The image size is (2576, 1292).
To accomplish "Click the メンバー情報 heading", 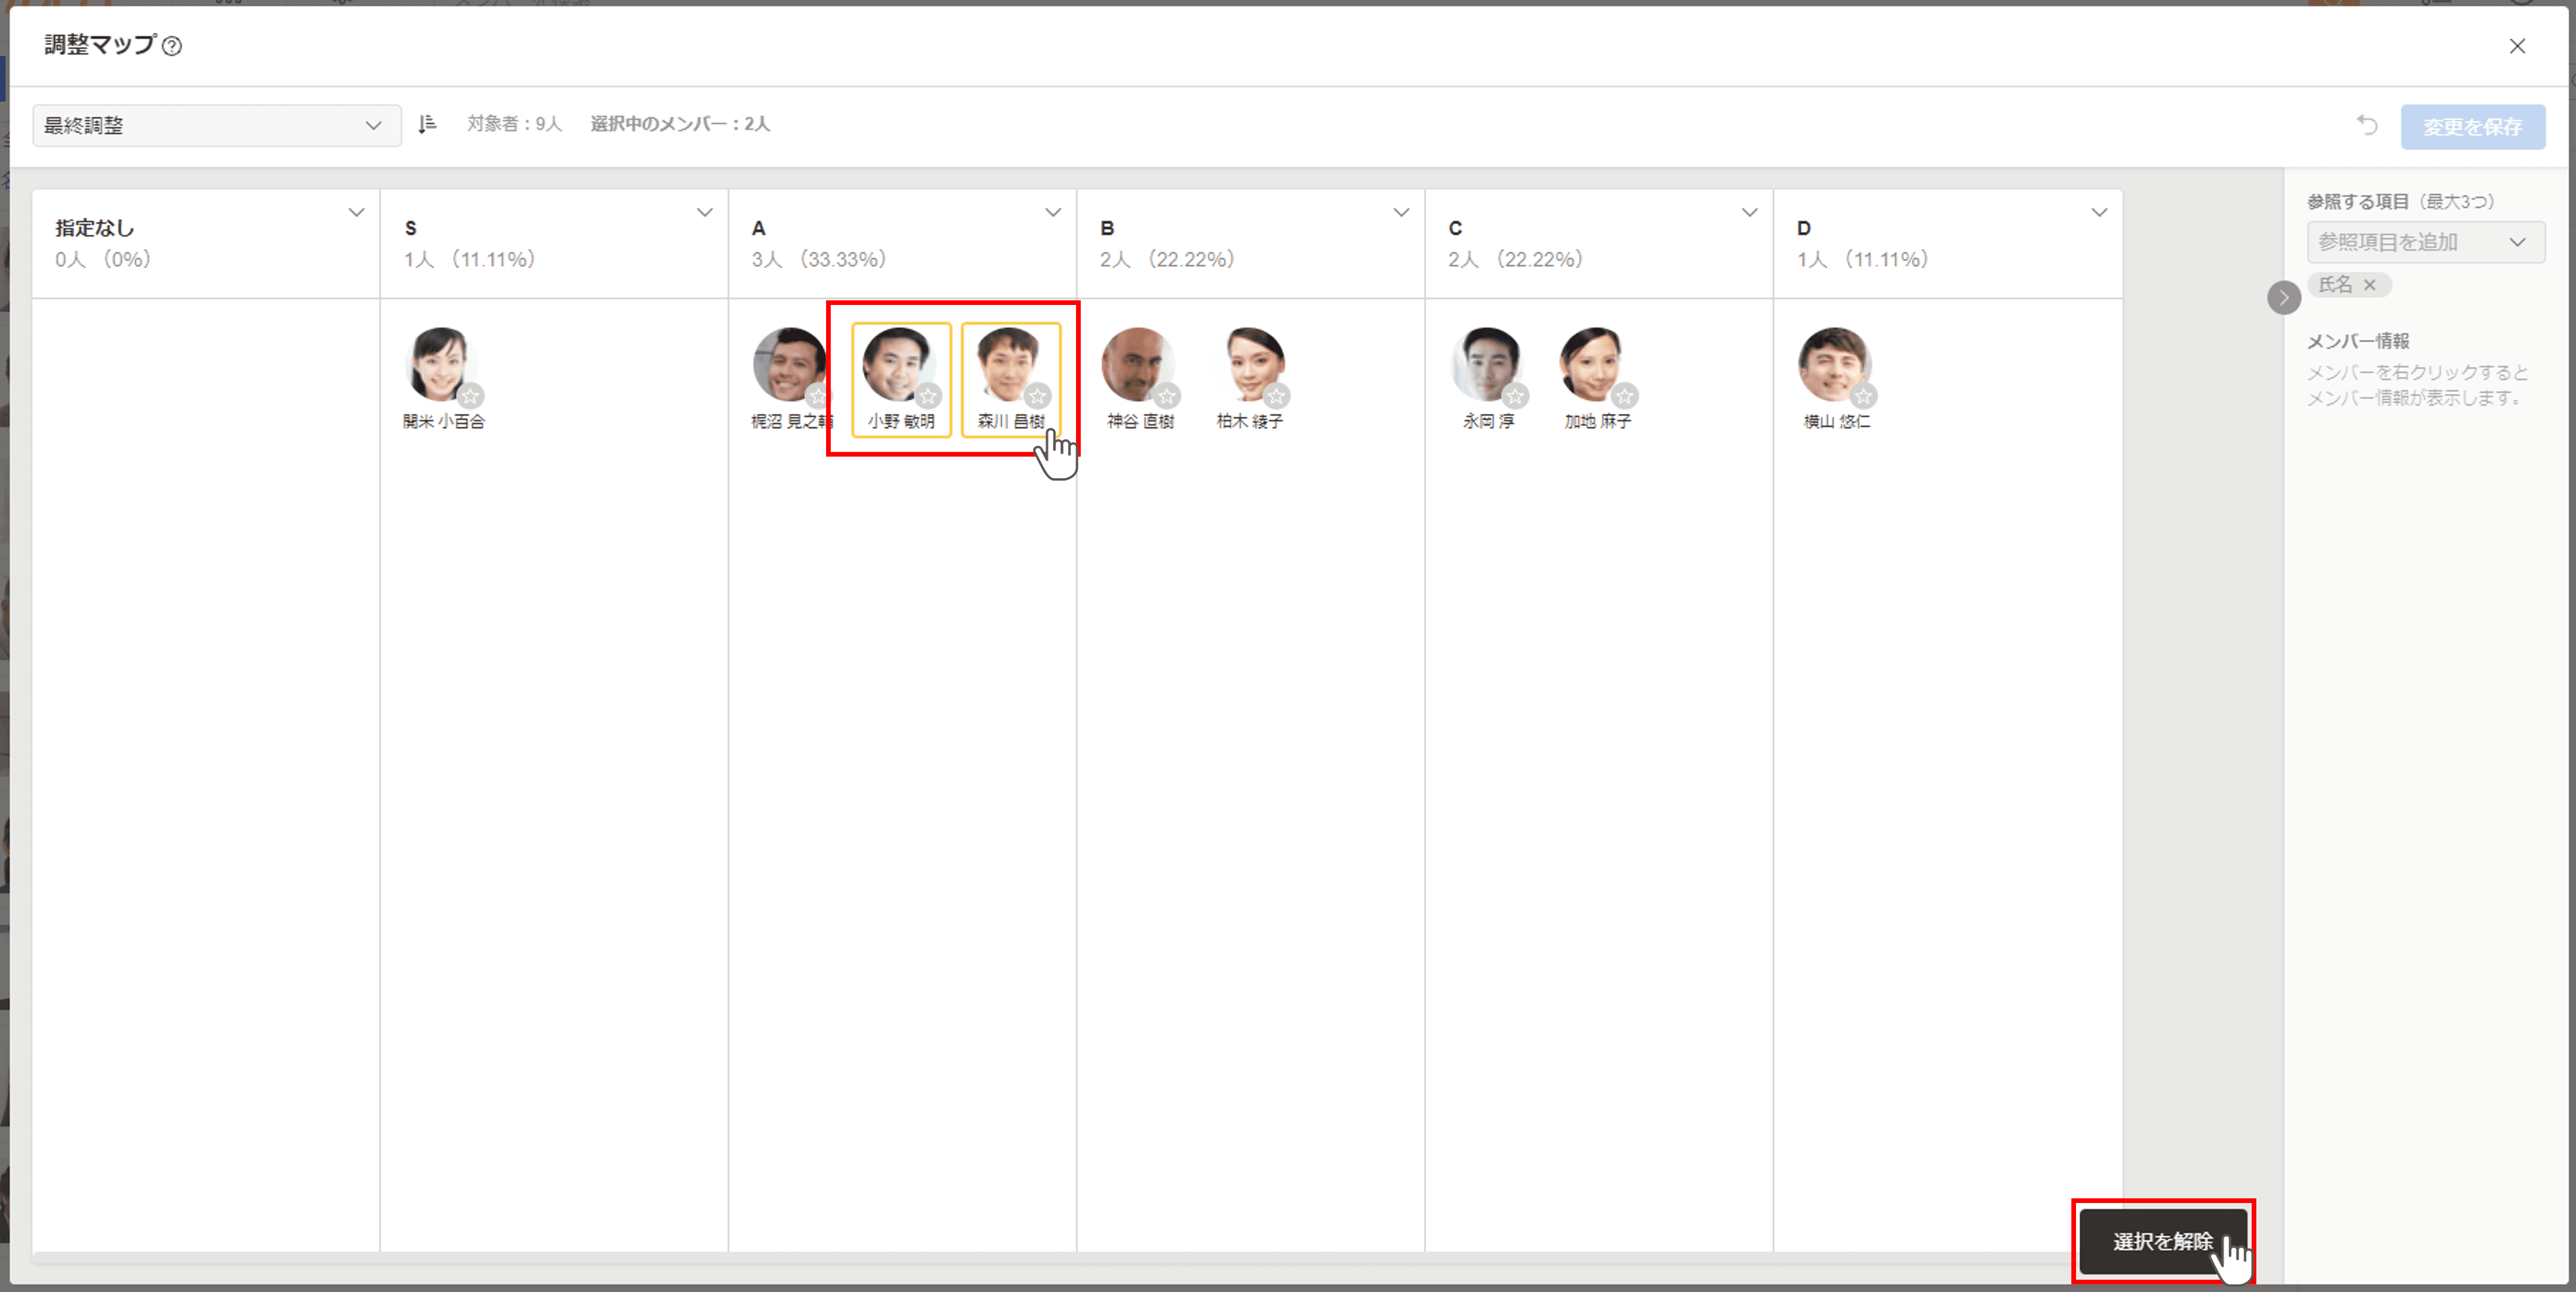I will [x=2357, y=341].
